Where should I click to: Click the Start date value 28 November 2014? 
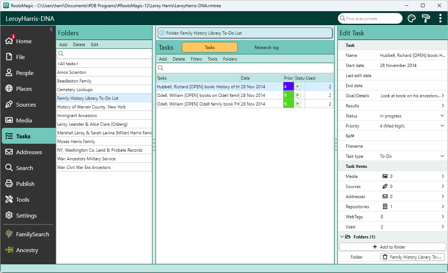click(x=398, y=66)
